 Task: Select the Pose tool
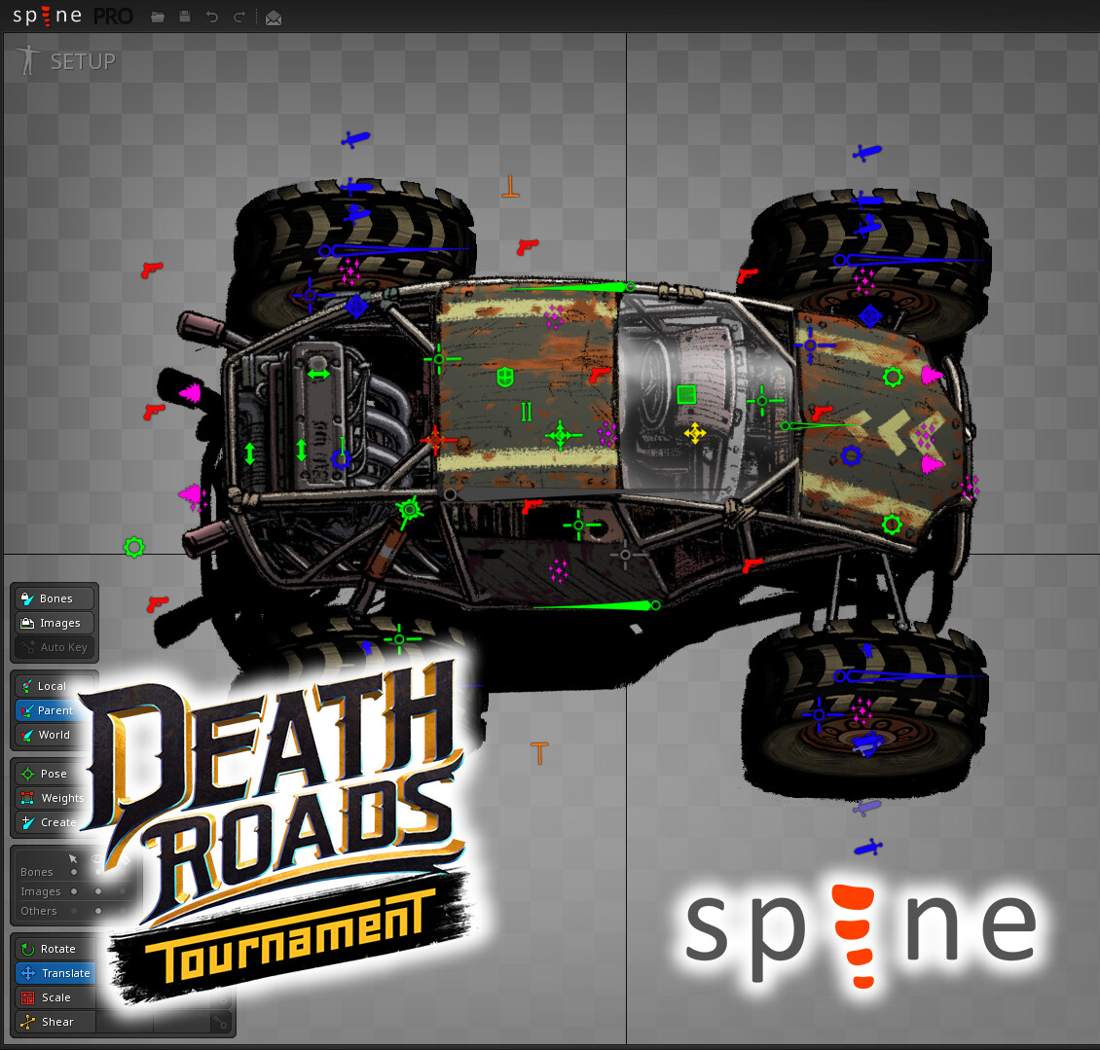tap(49, 773)
